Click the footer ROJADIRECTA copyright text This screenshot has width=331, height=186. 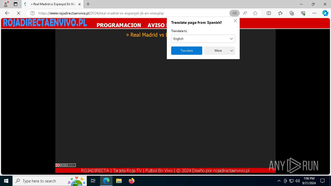click(x=165, y=171)
